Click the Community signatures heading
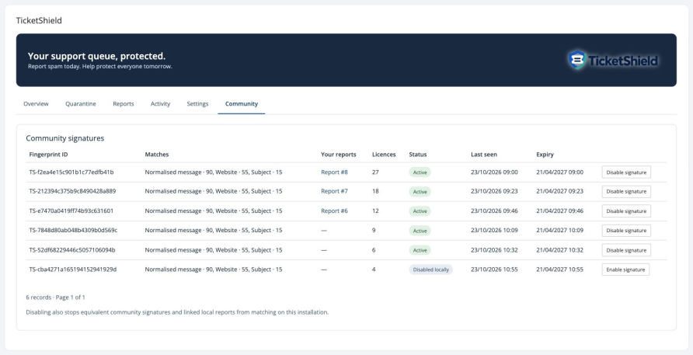This screenshot has width=693, height=355. pyautogui.click(x=65, y=138)
